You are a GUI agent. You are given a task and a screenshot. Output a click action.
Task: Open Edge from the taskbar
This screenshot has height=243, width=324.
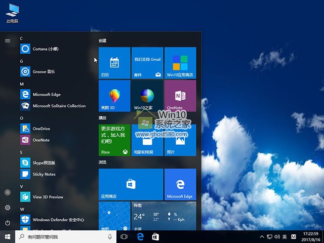click(x=140, y=237)
